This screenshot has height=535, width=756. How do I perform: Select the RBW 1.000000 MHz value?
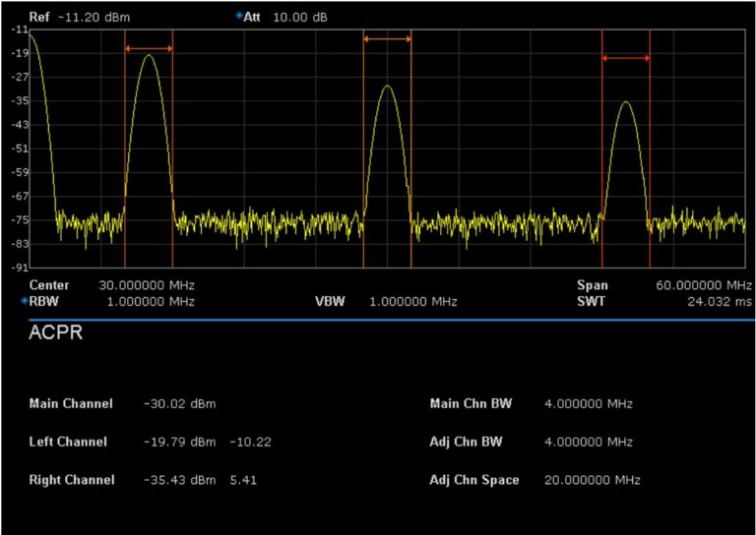coord(148,301)
